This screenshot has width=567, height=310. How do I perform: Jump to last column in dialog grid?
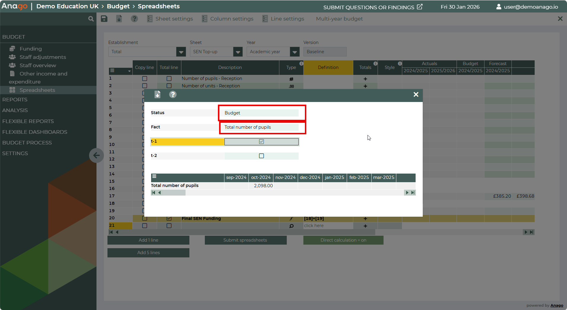click(x=413, y=193)
